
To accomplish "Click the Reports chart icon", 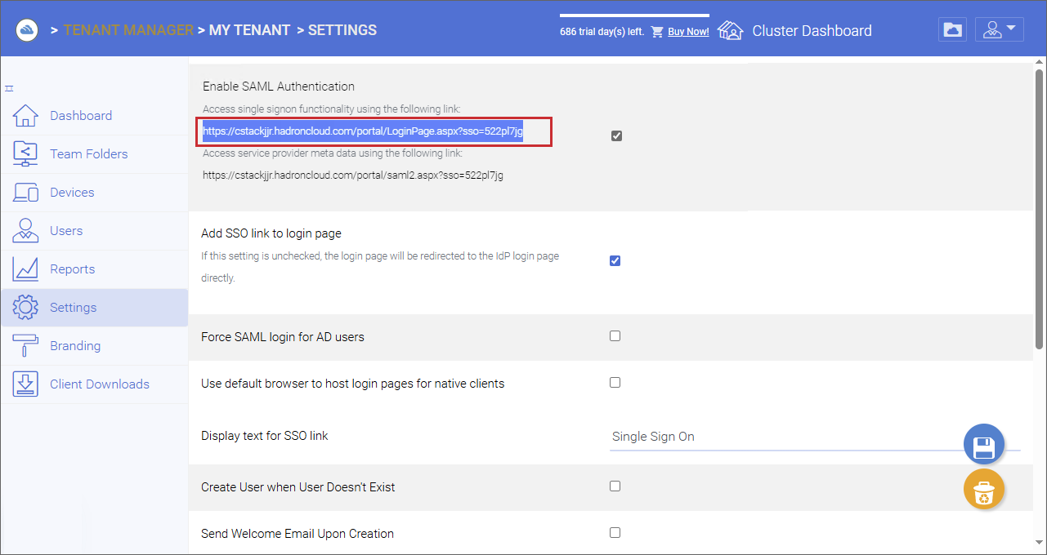I will [25, 269].
